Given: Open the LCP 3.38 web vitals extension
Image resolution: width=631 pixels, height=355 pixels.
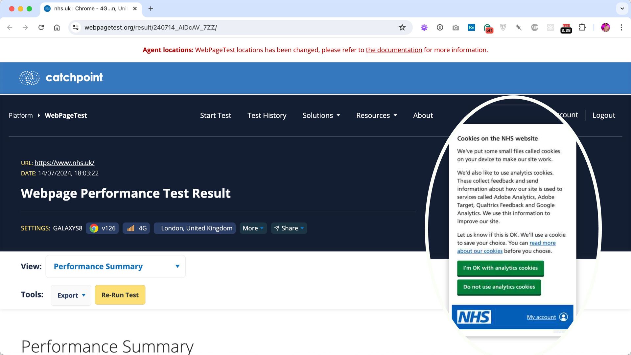Looking at the screenshot, I should [x=566, y=28].
